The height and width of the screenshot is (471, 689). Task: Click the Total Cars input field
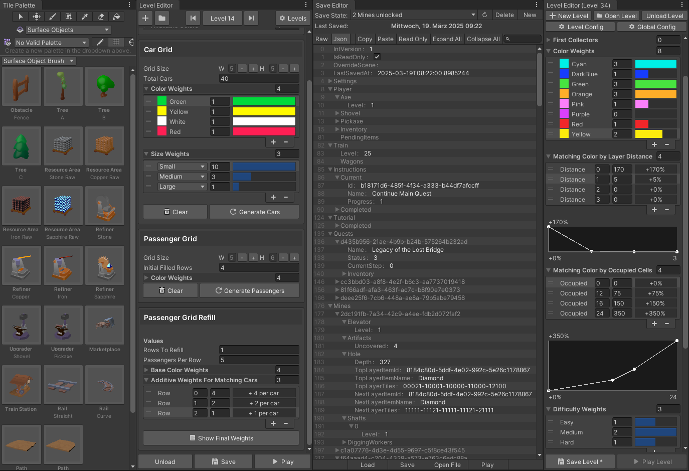click(x=259, y=78)
